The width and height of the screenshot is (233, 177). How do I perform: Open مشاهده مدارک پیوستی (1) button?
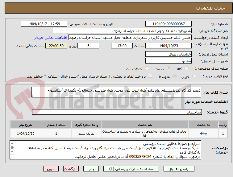pyautogui.click(x=131, y=169)
